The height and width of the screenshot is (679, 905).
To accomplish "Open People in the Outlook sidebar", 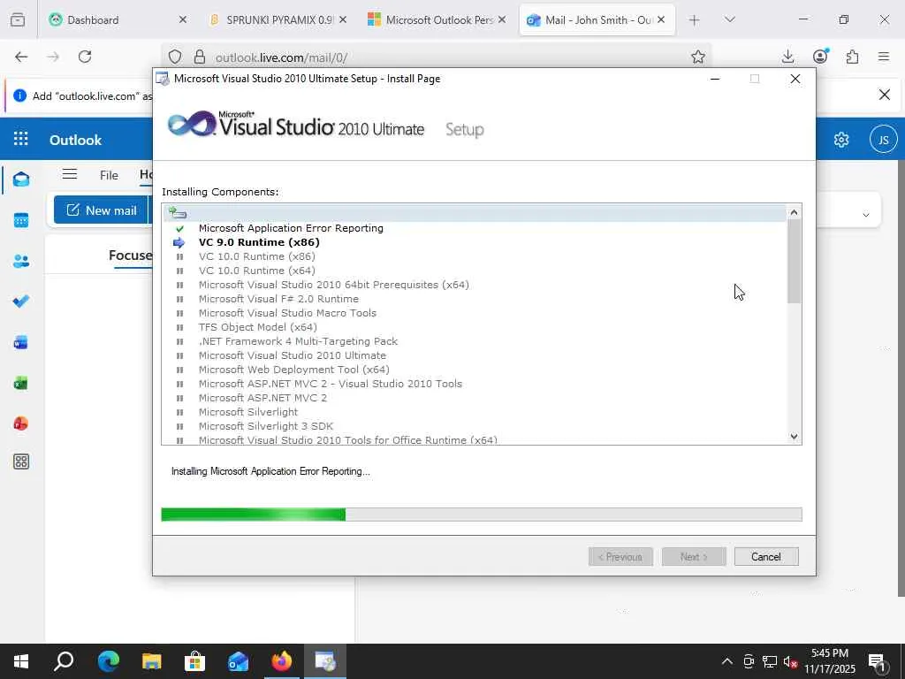I will click(x=21, y=261).
